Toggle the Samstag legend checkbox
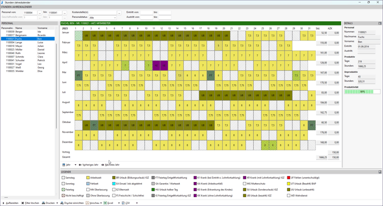This screenshot has width=383, height=206. pyautogui.click(x=63, y=178)
